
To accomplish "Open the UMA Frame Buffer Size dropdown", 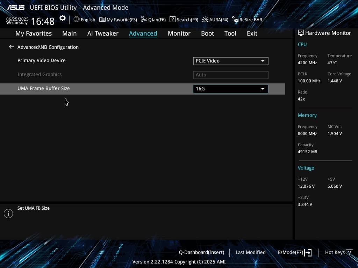I will click(231, 89).
